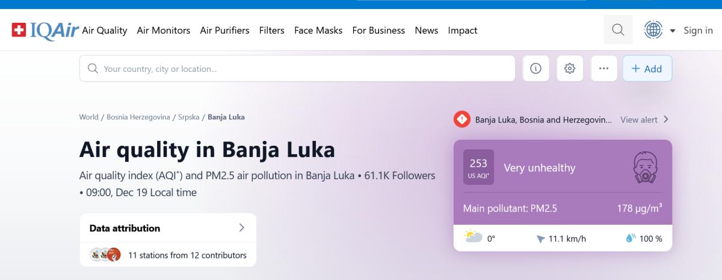This screenshot has height=280, width=722.
Task: Click the Add button
Action: [647, 68]
